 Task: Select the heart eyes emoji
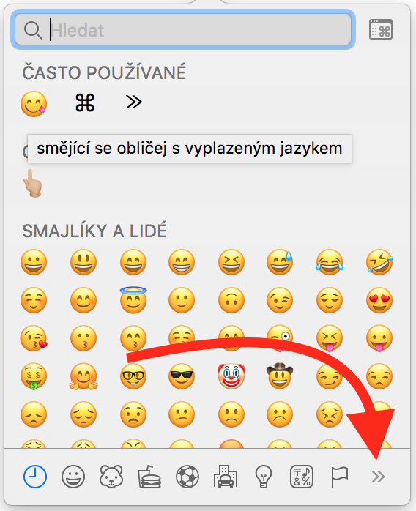(379, 300)
